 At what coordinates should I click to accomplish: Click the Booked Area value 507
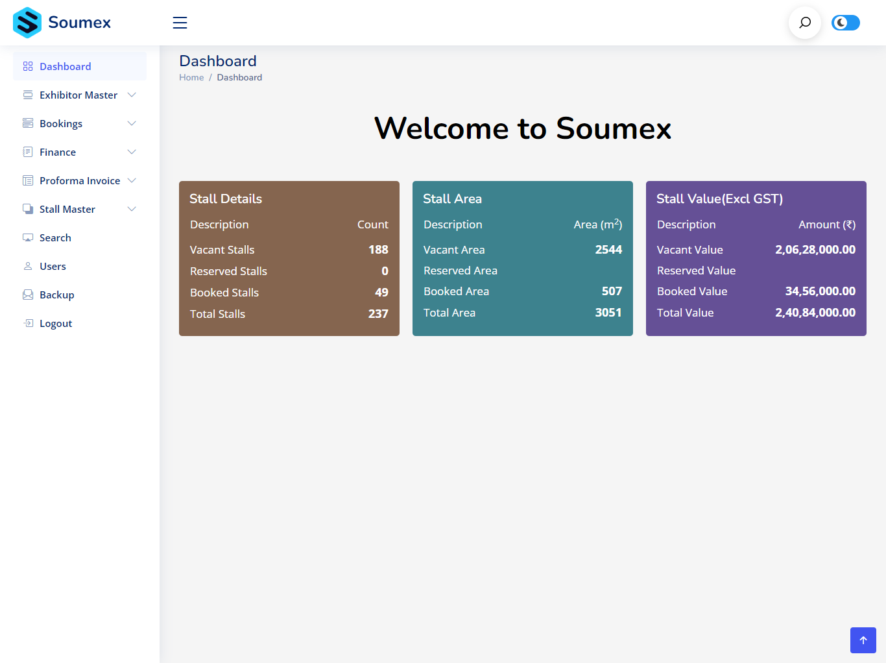pyautogui.click(x=612, y=291)
